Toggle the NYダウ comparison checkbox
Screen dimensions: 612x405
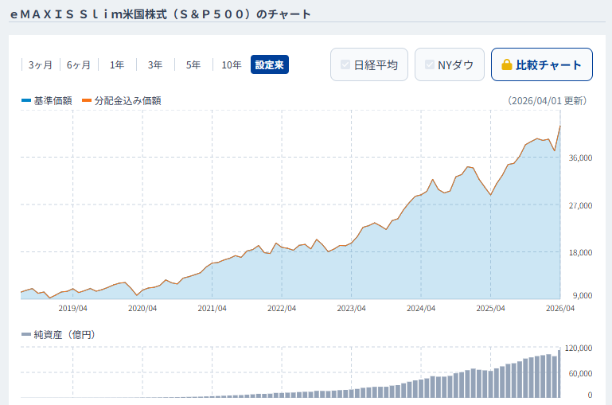[430, 64]
